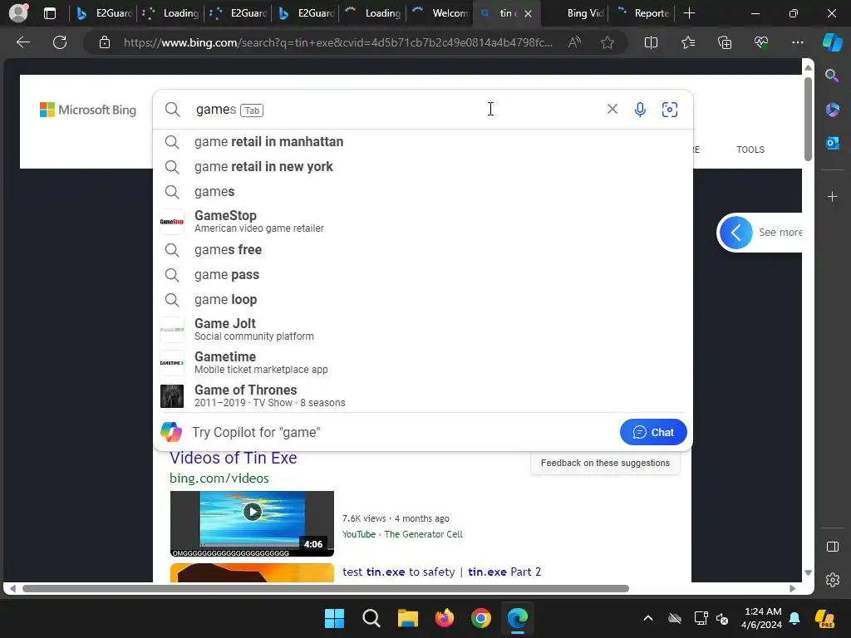Refresh the page with reload icon
Screen dimensions: 851x638
60,42
